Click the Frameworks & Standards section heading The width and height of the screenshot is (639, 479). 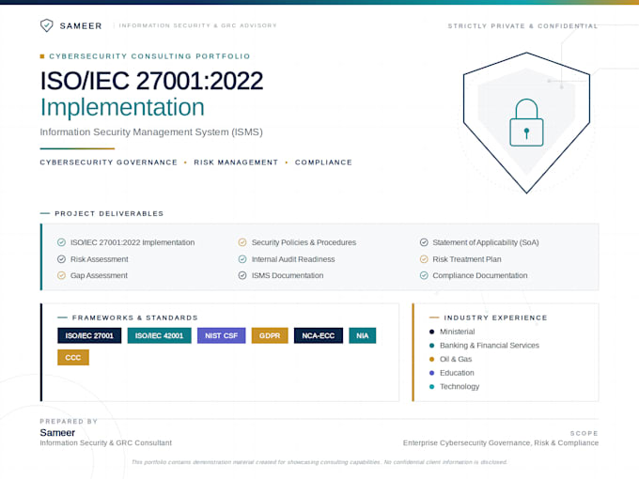pyautogui.click(x=135, y=317)
